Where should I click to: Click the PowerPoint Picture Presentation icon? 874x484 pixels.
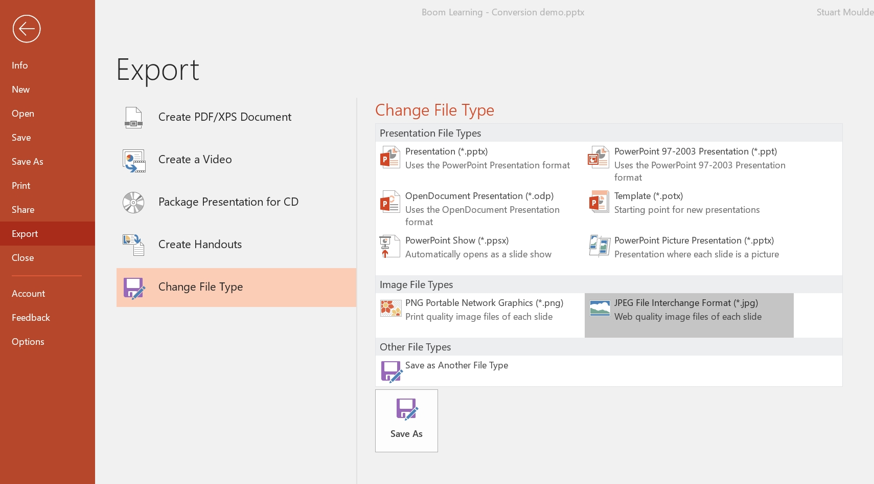point(600,246)
